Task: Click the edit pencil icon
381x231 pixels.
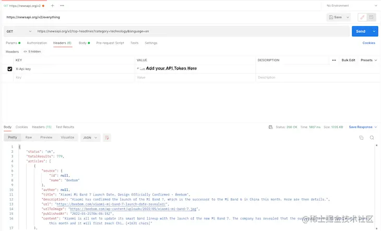Action: point(362,17)
